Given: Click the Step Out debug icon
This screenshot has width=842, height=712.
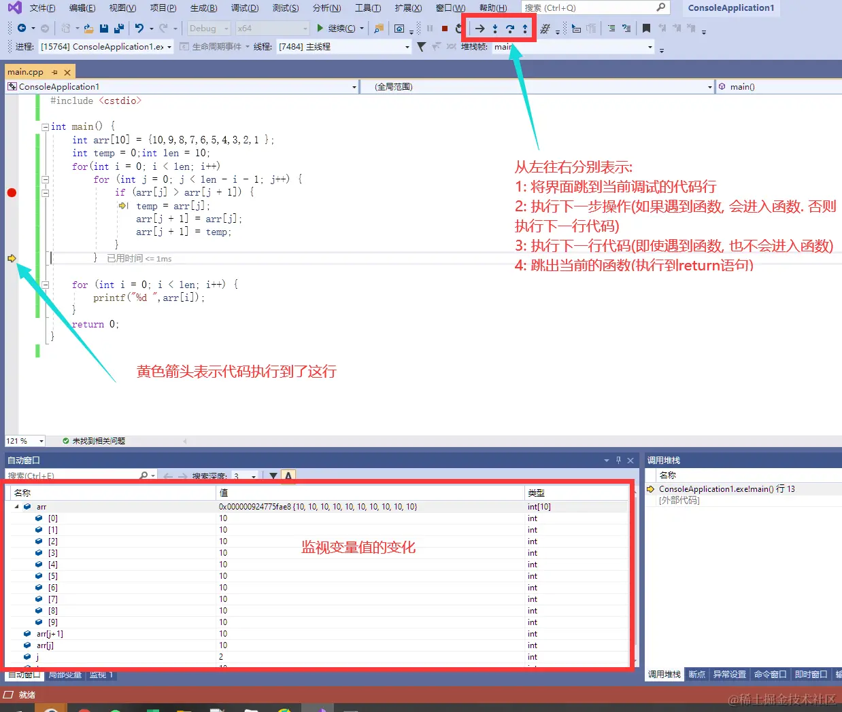Looking at the screenshot, I should (525, 29).
